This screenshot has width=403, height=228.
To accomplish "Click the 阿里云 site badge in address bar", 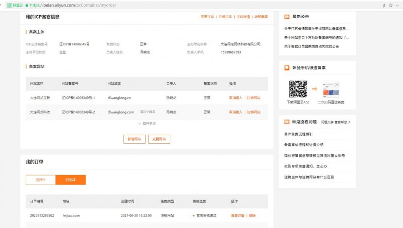I will 13,5.
